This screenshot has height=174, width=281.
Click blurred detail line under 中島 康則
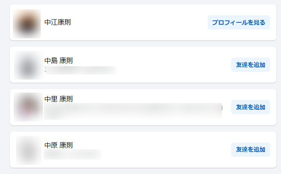coord(81,70)
